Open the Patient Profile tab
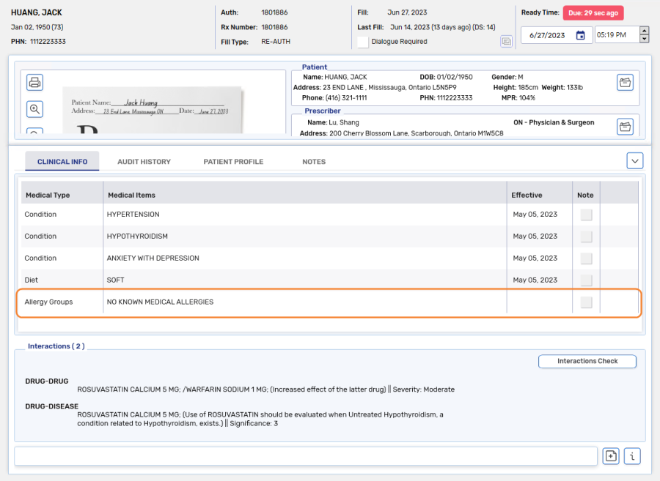The height and width of the screenshot is (481, 660). pos(233,162)
